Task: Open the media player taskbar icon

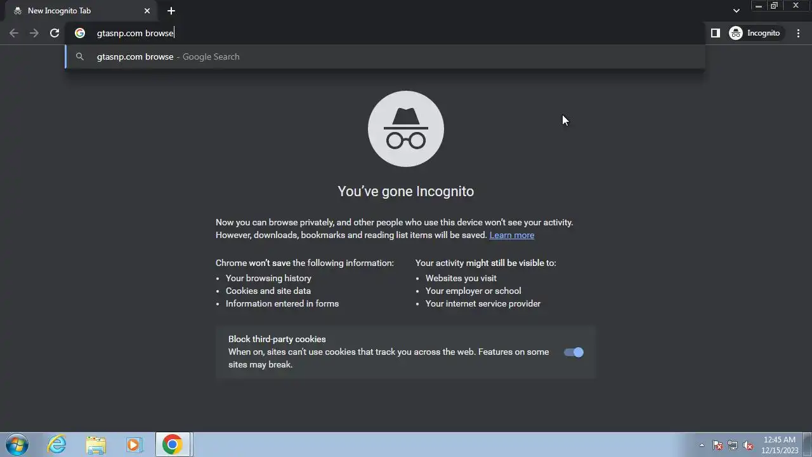Action: coord(134,444)
